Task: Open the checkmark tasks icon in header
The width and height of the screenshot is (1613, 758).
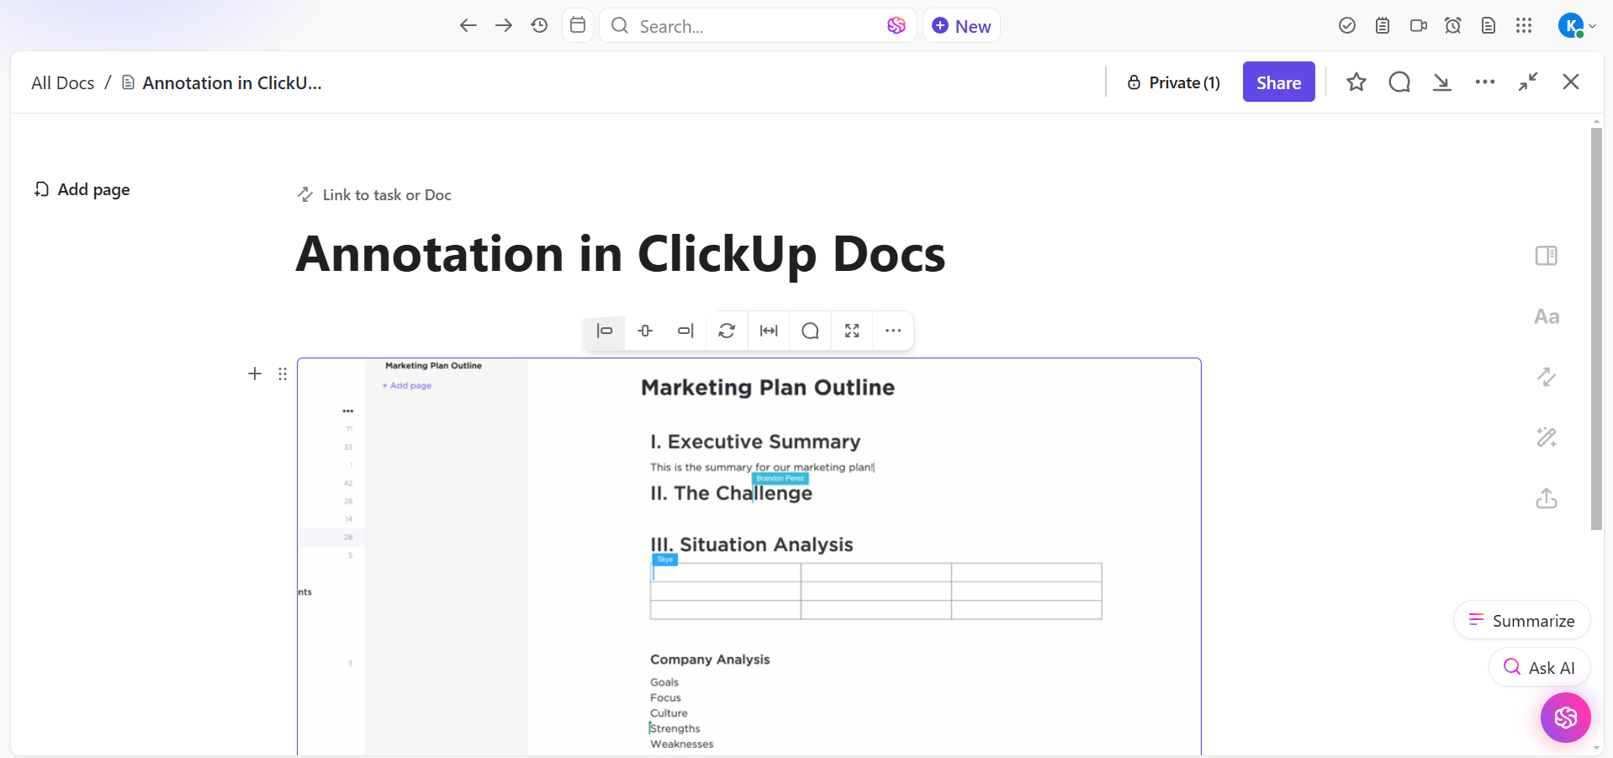Action: point(1347,26)
